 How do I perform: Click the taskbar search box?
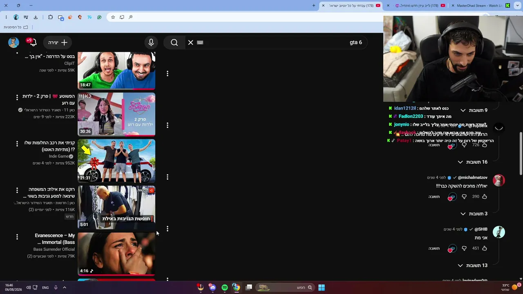[x=285, y=287]
